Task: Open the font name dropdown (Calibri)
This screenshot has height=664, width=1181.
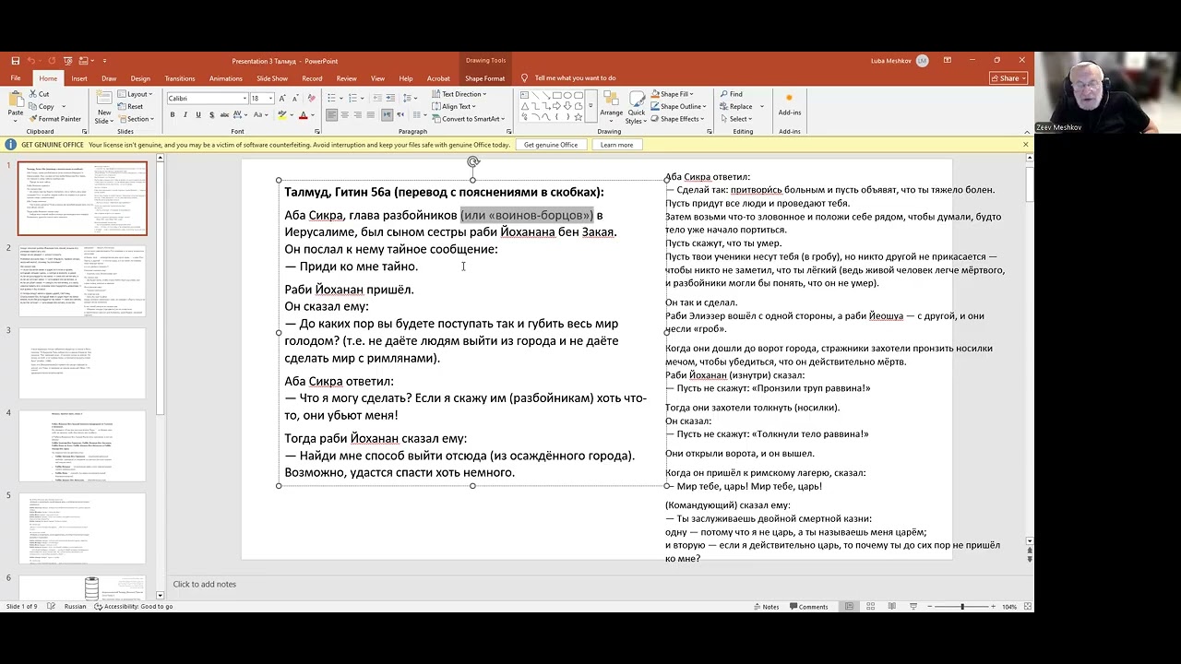Action: (x=245, y=98)
